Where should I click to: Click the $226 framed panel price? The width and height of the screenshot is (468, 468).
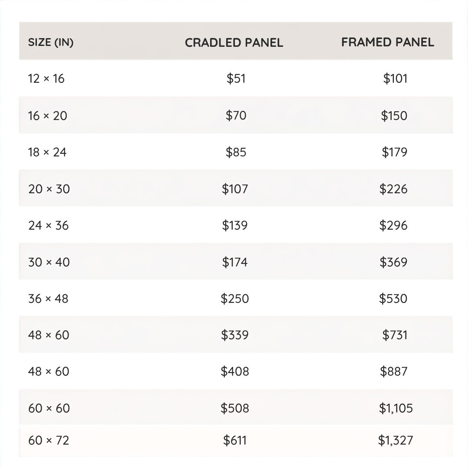pos(393,189)
